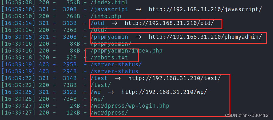
Task: Click the /old path in the 313B row
Action: click(x=97, y=23)
